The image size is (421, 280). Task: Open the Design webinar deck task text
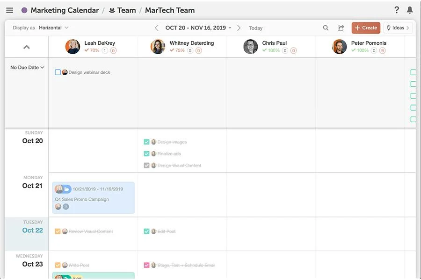point(89,72)
